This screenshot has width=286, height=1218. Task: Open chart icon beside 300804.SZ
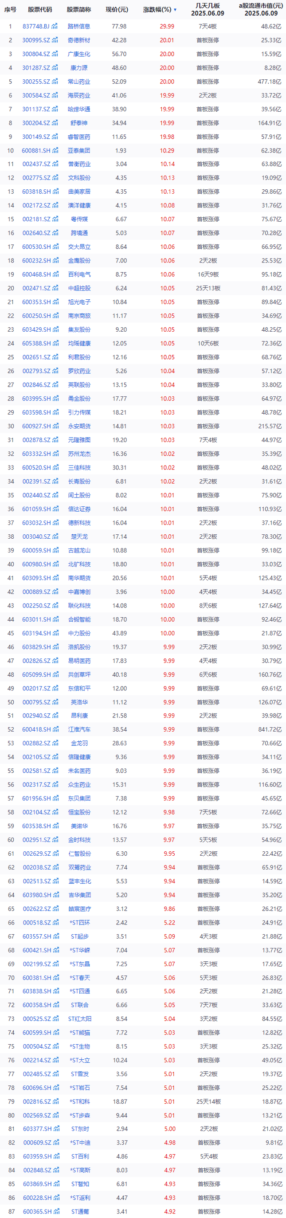pyautogui.click(x=56, y=54)
